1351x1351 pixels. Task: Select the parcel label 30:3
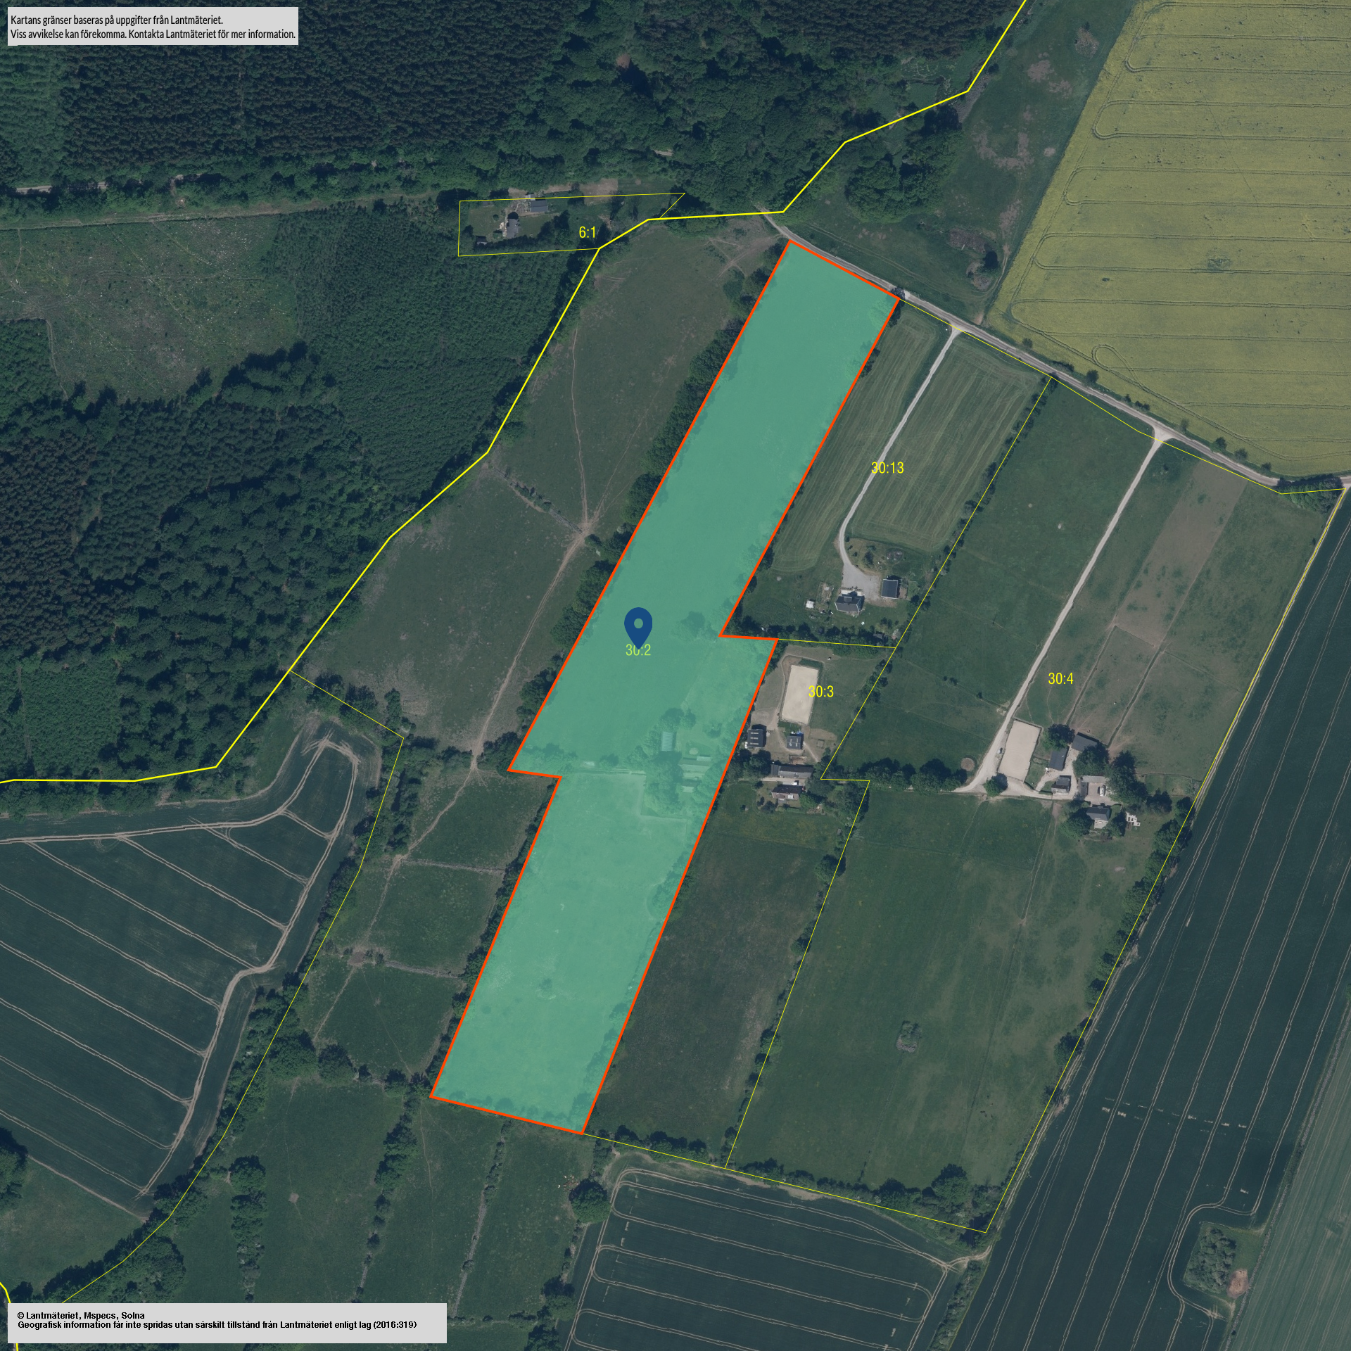coord(820,692)
